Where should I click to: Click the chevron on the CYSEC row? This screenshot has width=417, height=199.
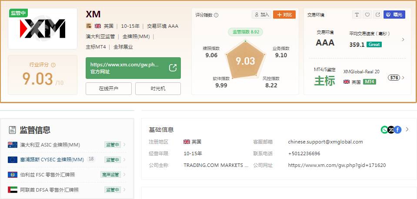pos(124,160)
